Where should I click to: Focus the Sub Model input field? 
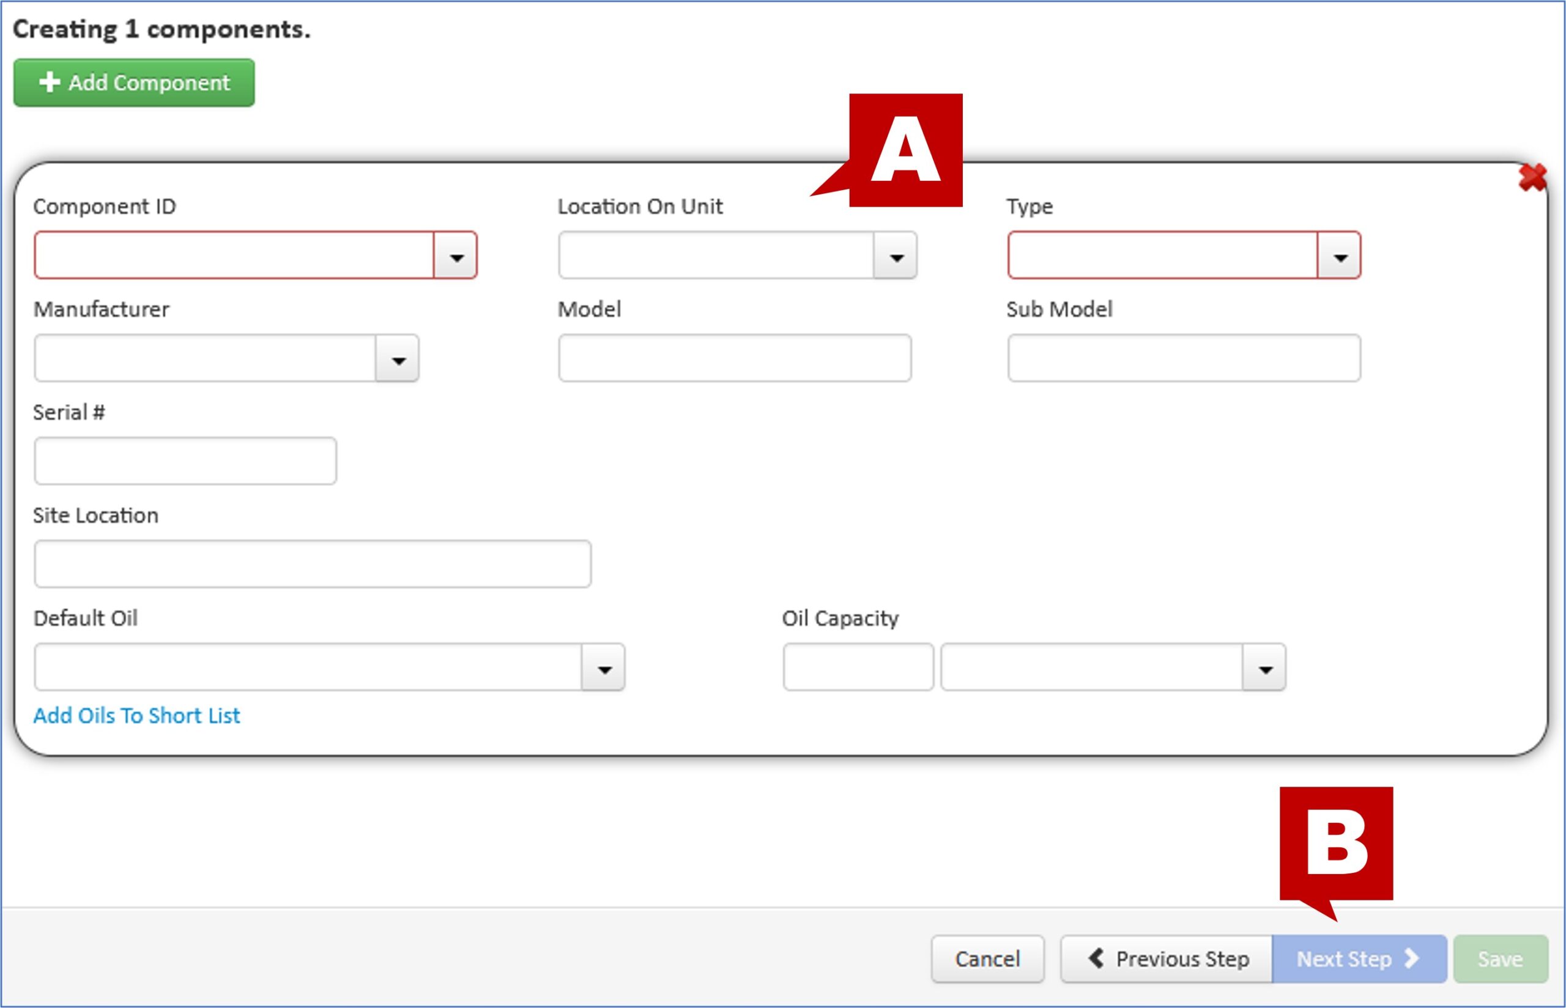1184,359
